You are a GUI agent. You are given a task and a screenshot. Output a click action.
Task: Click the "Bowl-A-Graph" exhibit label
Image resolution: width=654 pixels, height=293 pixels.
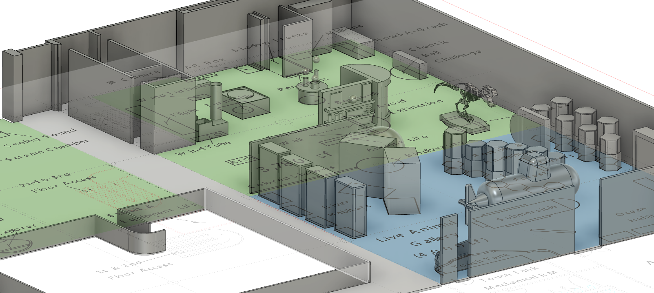[411, 32]
